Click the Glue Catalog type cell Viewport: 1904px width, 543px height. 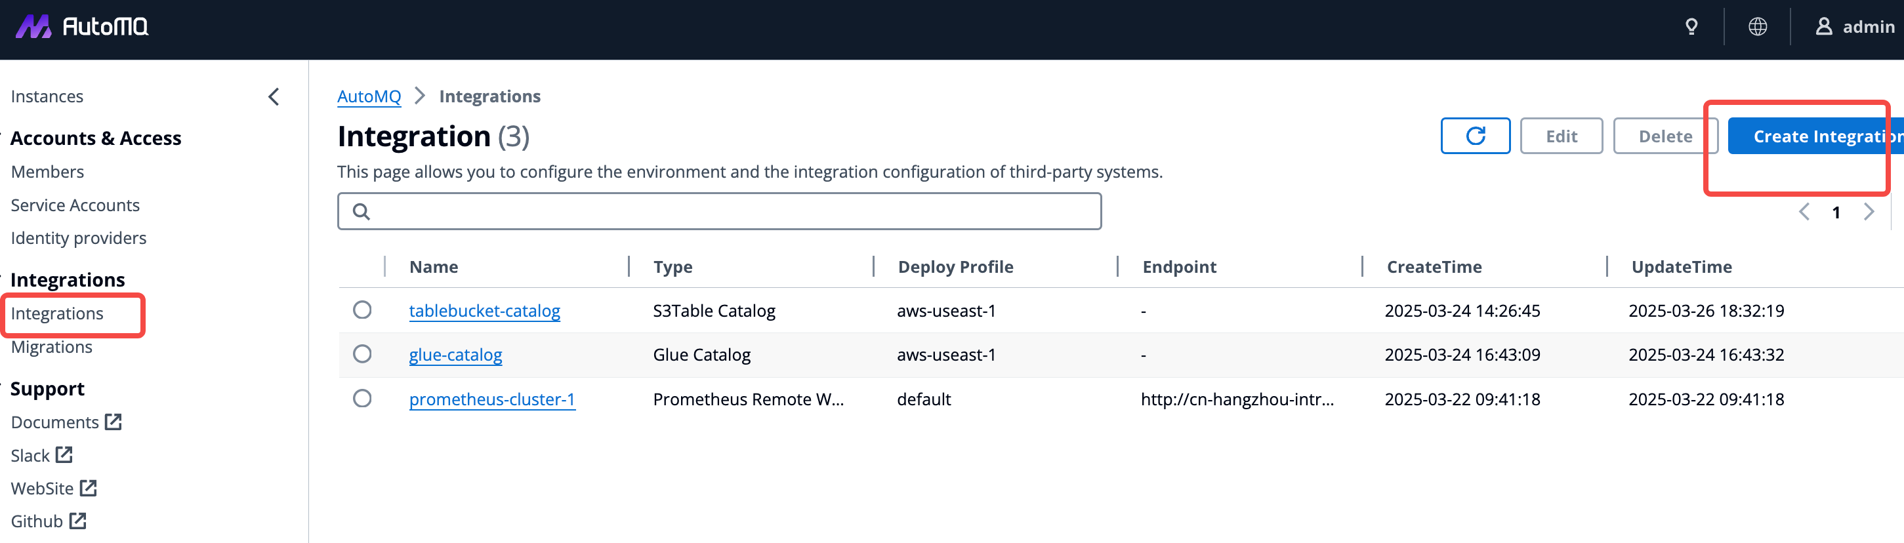point(701,355)
